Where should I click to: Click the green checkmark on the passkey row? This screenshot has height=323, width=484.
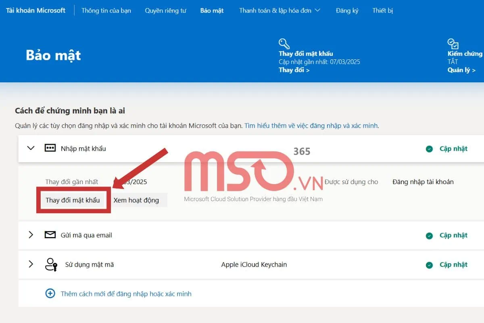[x=429, y=264]
